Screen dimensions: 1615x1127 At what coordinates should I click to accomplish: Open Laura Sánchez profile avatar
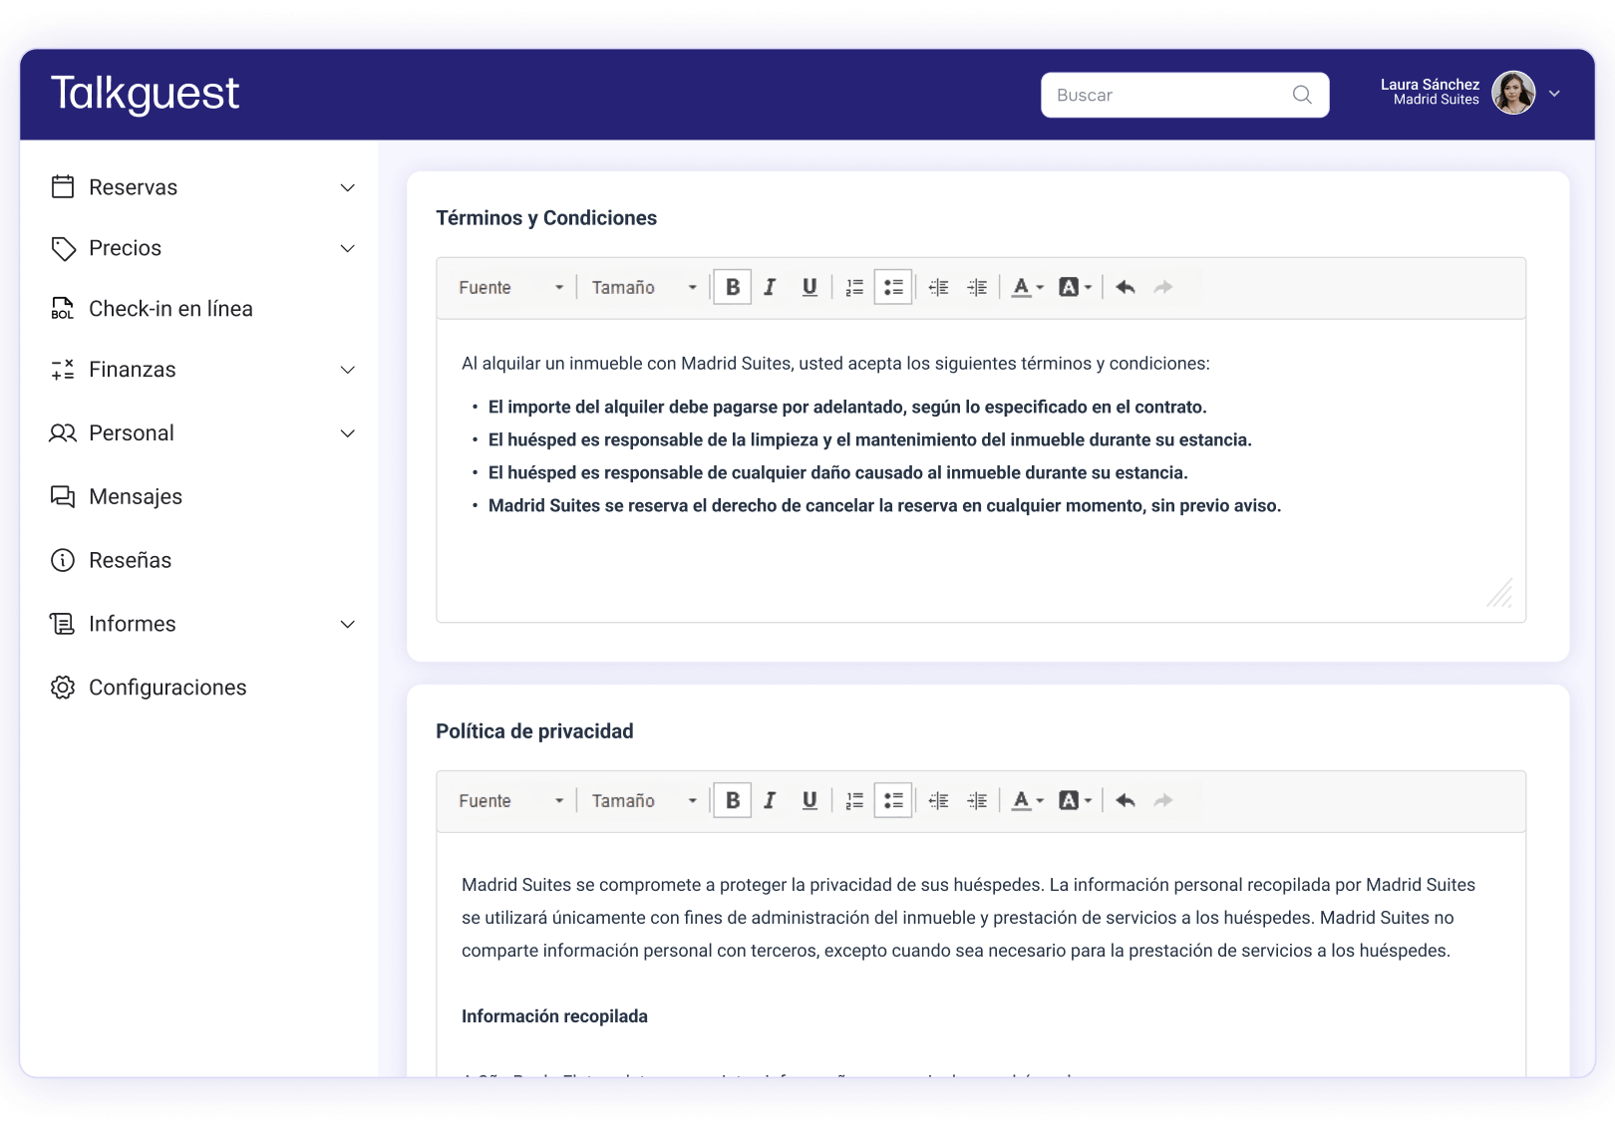(1513, 93)
